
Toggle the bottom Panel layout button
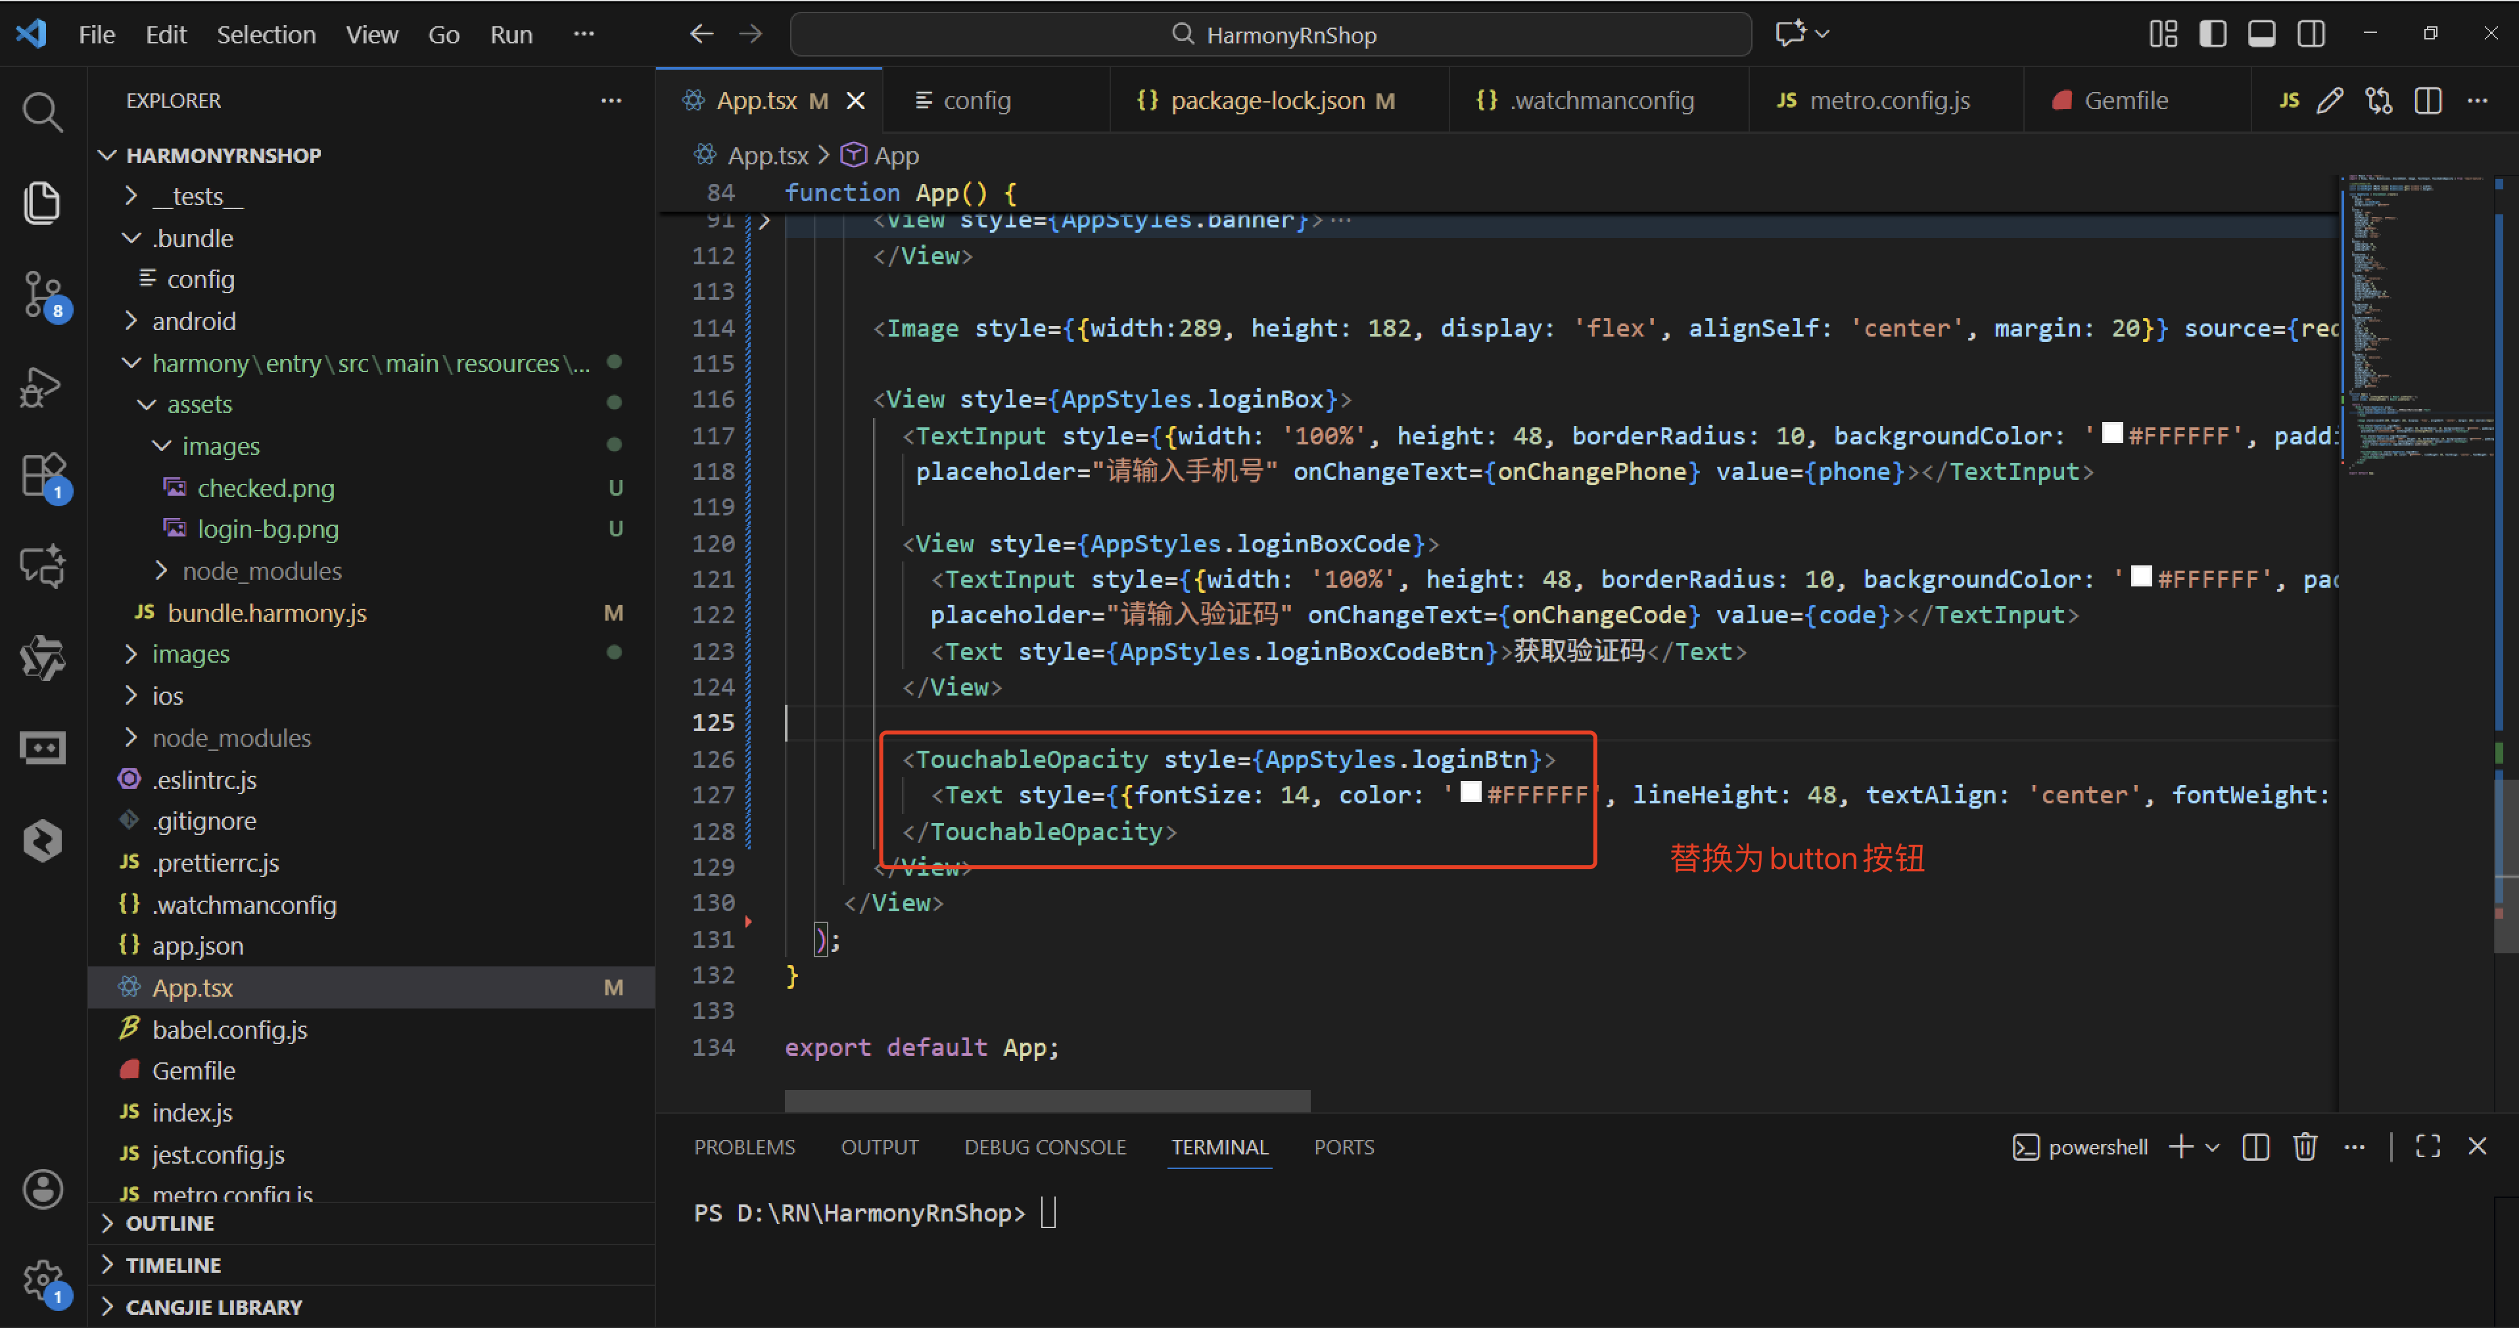coord(2262,34)
